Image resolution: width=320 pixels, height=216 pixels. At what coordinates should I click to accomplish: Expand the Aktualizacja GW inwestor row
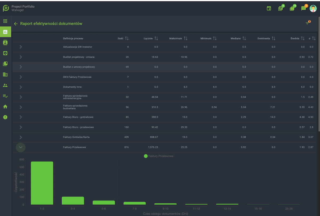(x=21, y=47)
